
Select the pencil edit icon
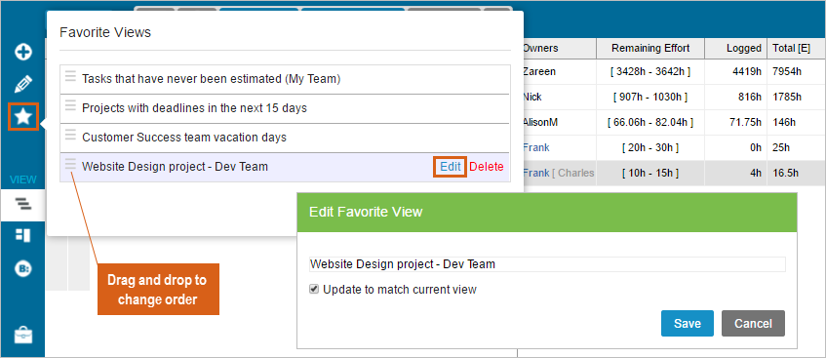(x=23, y=84)
